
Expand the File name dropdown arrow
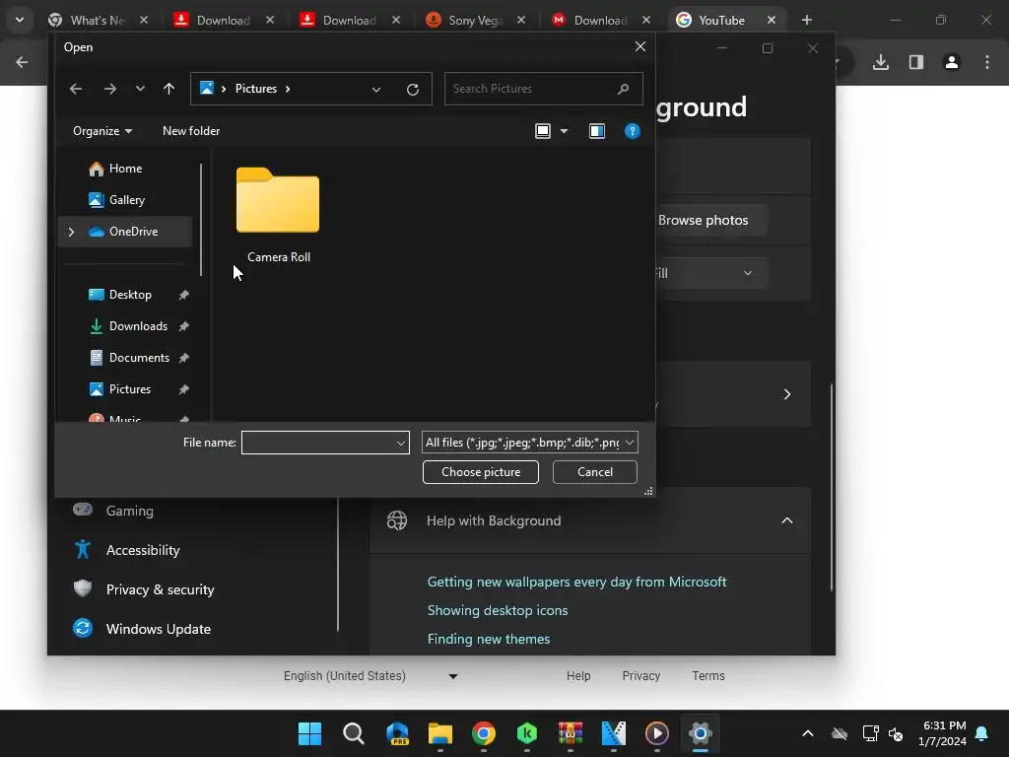401,443
